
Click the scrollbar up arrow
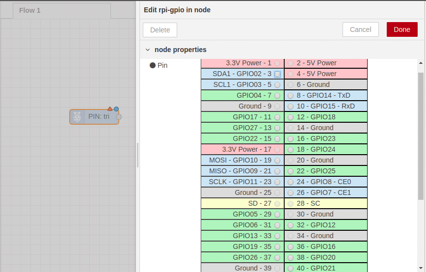421,63
